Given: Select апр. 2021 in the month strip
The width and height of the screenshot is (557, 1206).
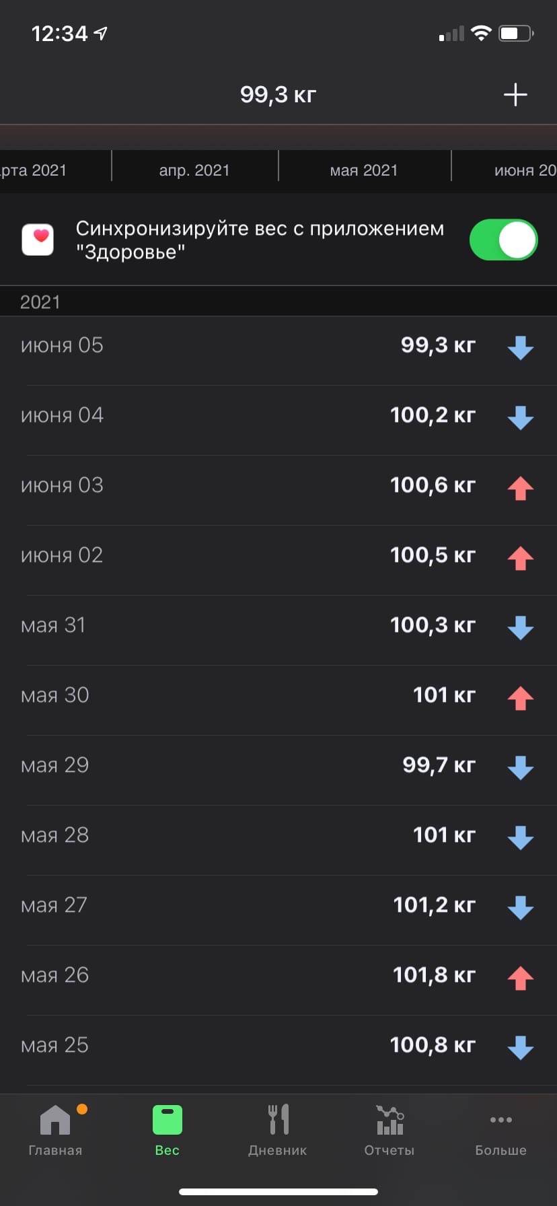Looking at the screenshot, I should point(194,171).
